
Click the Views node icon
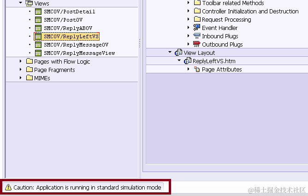[x=29, y=3]
